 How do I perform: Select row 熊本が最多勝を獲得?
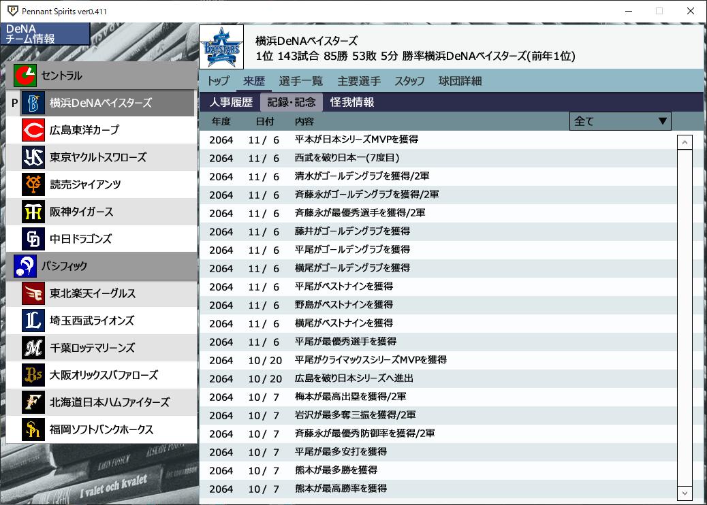[437, 470]
